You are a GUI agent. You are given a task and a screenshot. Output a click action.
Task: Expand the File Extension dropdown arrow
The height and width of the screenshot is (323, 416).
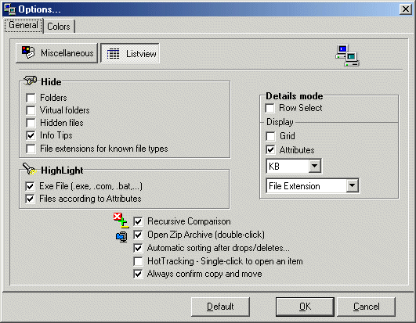(353, 185)
